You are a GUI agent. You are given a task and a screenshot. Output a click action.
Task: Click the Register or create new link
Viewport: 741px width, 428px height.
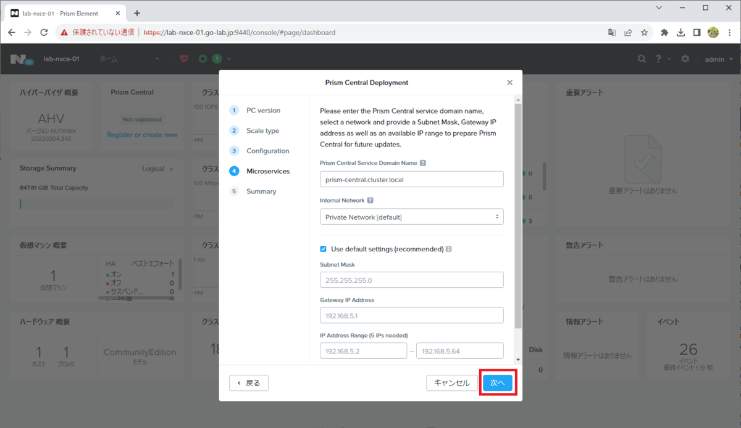[x=142, y=135]
